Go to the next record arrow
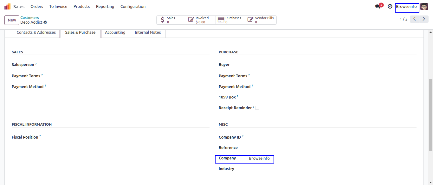Viewport: 433px width, 185px height. (424, 19)
